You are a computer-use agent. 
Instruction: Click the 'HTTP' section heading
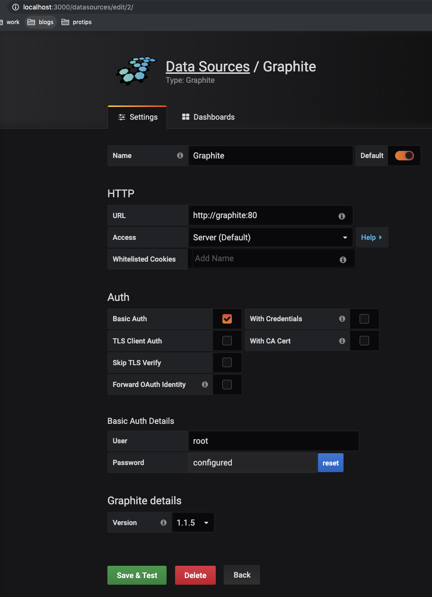(121, 193)
